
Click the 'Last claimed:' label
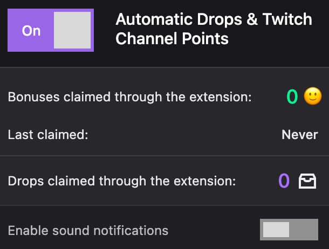coord(47,134)
